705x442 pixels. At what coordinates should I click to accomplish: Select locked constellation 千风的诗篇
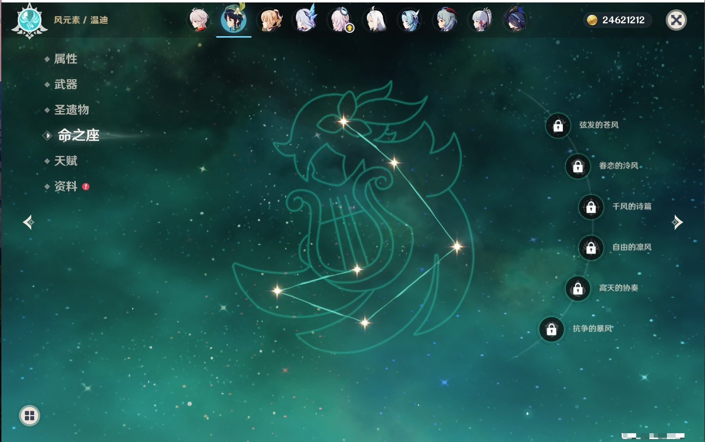[591, 207]
